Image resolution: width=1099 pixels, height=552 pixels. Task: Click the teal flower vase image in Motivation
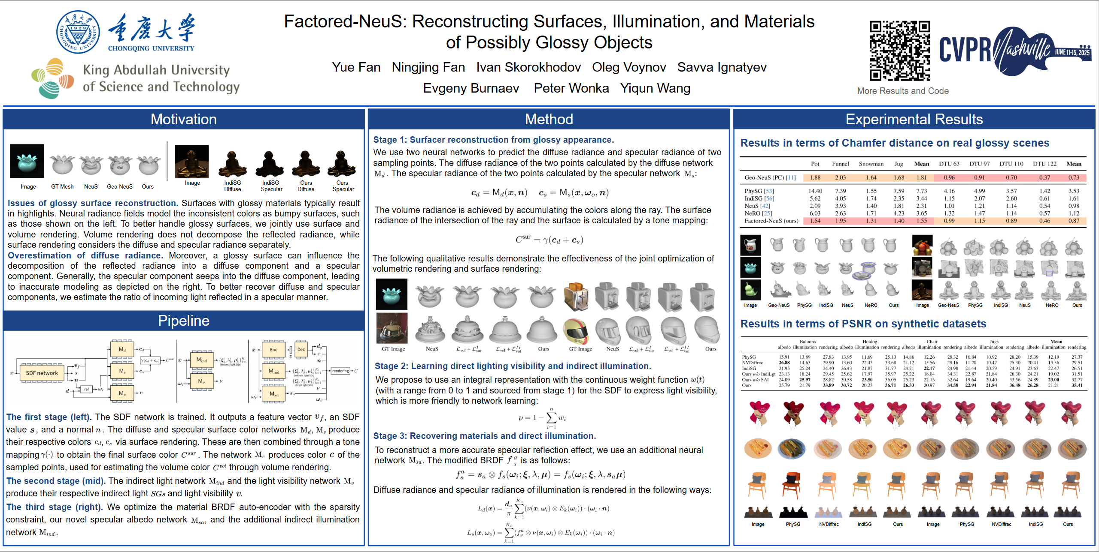pyautogui.click(x=27, y=161)
